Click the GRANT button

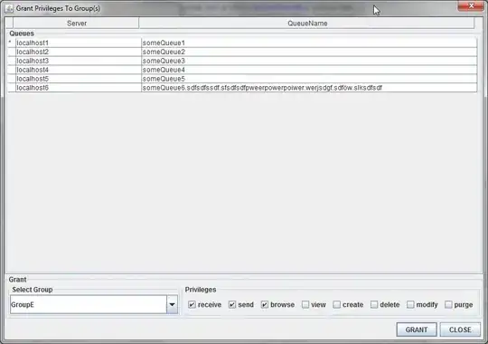(x=417, y=330)
